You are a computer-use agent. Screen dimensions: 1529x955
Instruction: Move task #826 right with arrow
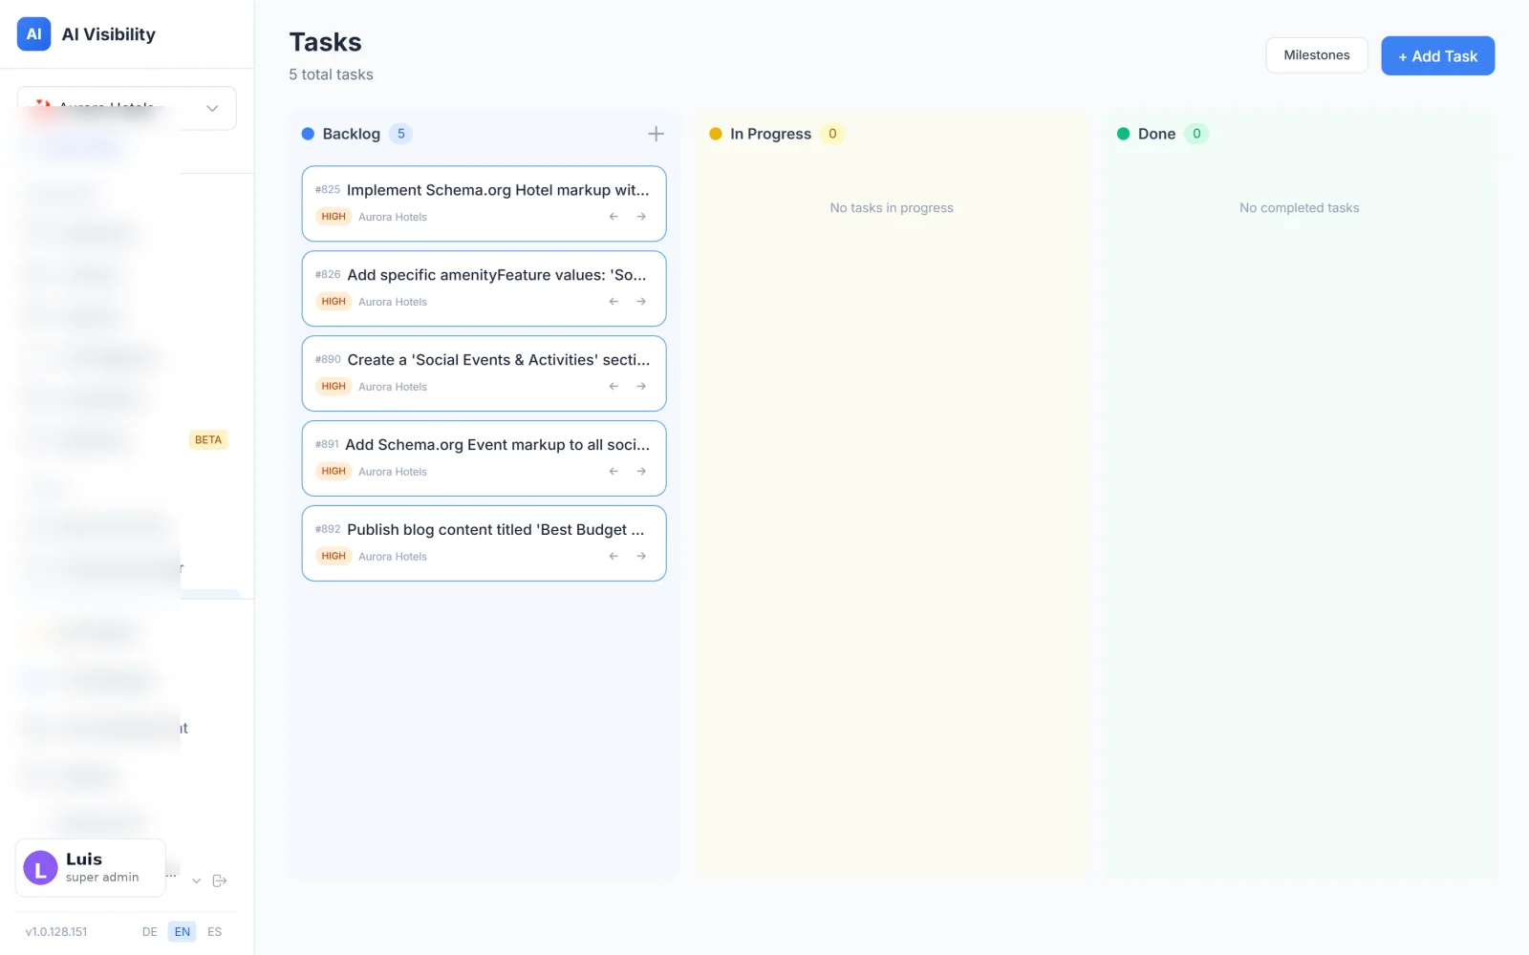[641, 302]
